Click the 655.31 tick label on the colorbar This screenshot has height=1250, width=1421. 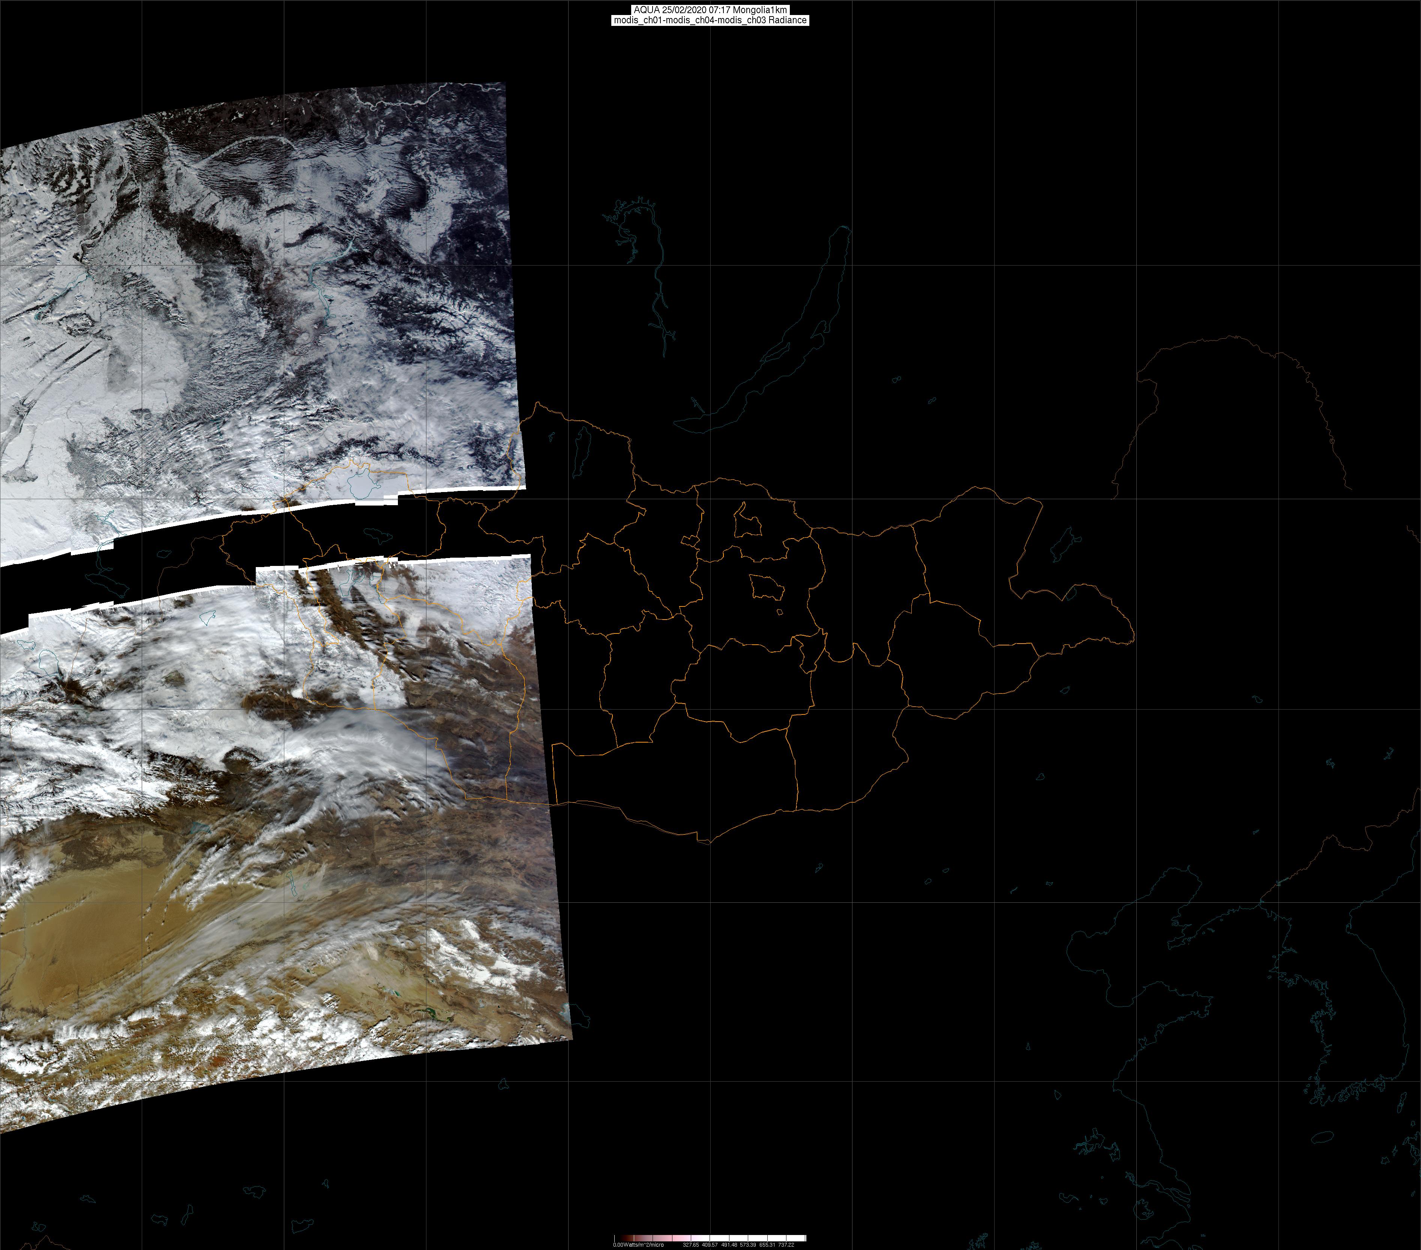[767, 1244]
